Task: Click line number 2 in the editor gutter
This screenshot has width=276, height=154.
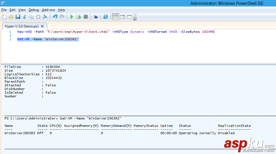Action: tap(10, 36)
